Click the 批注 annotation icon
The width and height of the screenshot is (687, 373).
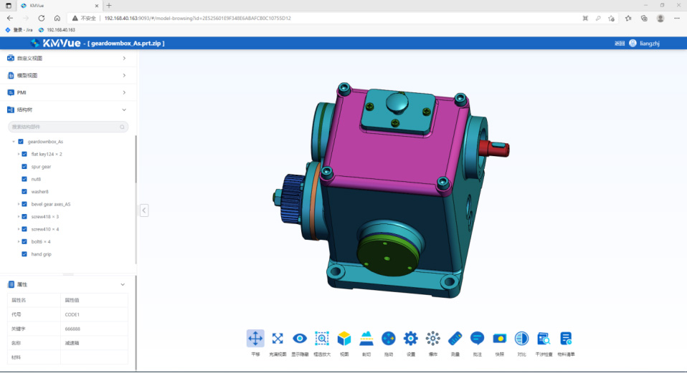pos(477,339)
